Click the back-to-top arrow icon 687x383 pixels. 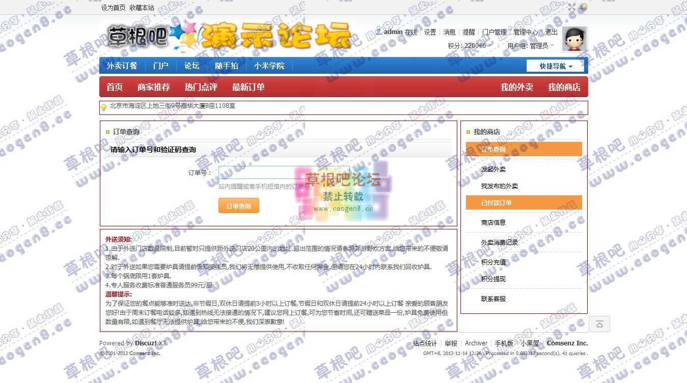(x=599, y=324)
